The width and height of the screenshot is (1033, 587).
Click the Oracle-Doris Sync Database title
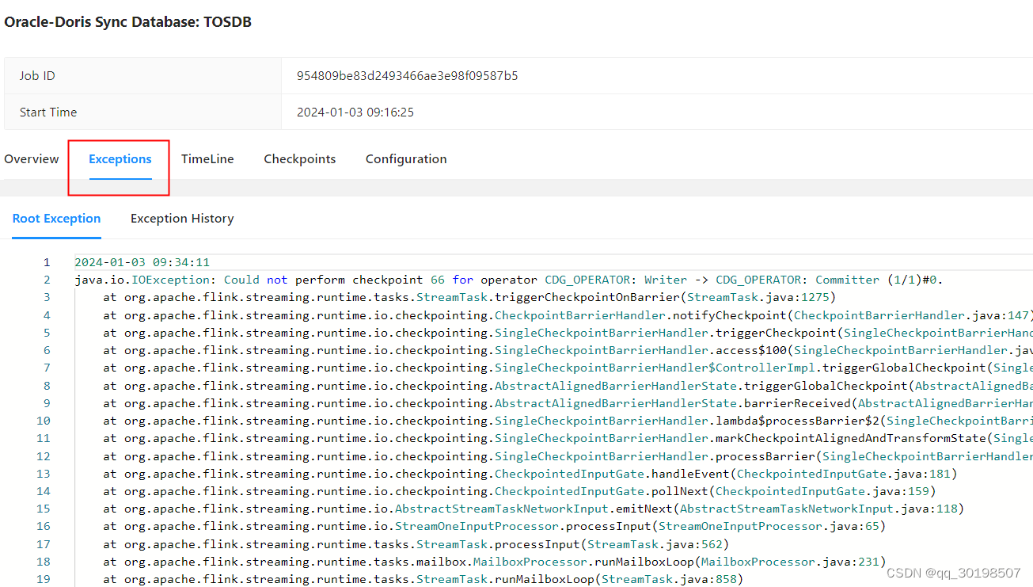point(127,21)
